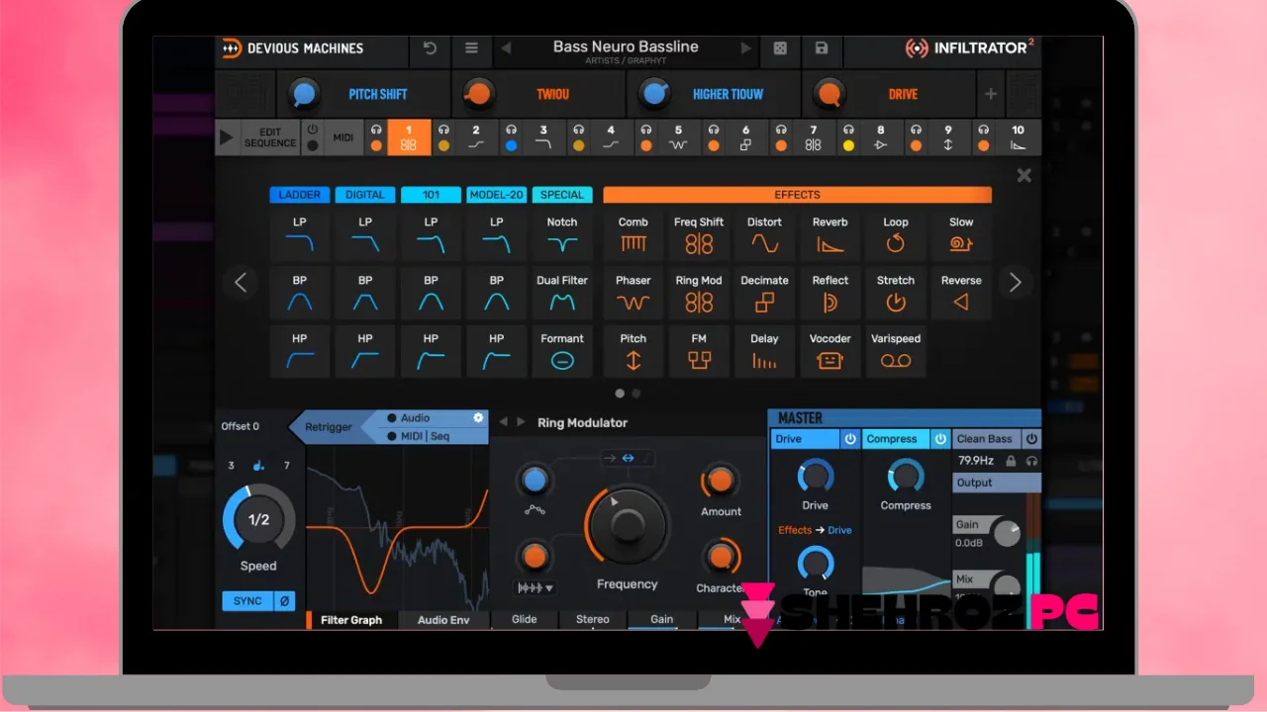This screenshot has width=1267, height=712.
Task: Click the MIDI button
Action: (x=343, y=137)
